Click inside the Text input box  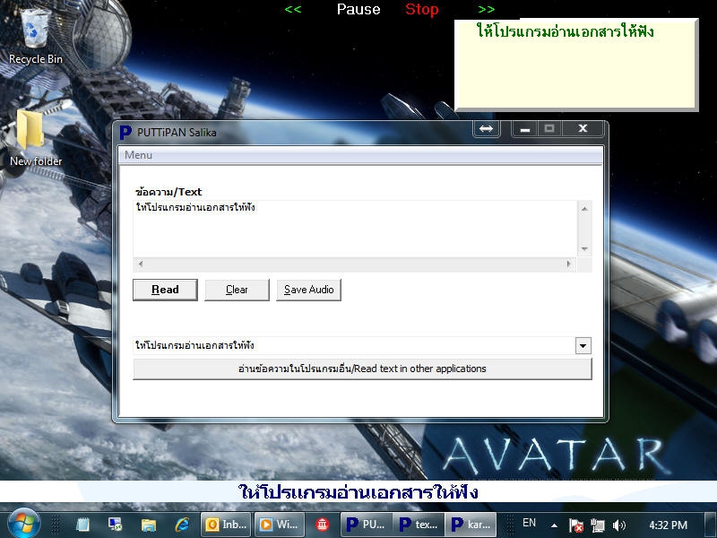pos(355,229)
